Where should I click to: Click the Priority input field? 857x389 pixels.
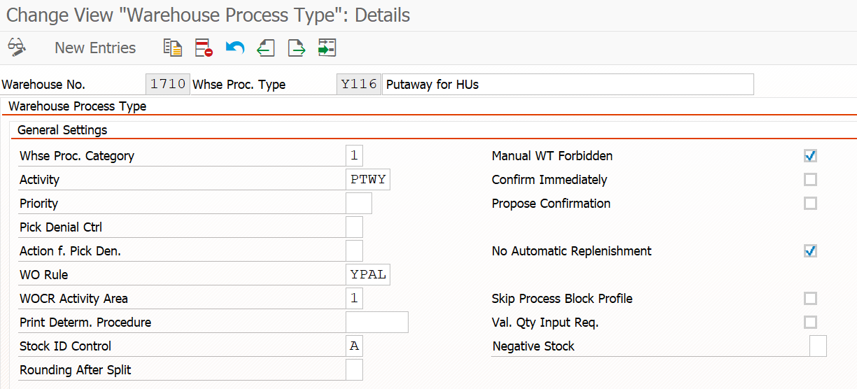(359, 204)
